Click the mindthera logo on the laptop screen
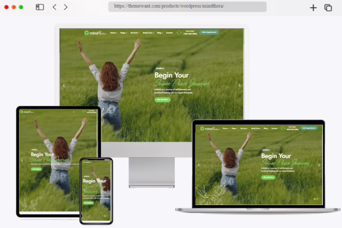This screenshot has height=228, width=342. click(210, 129)
